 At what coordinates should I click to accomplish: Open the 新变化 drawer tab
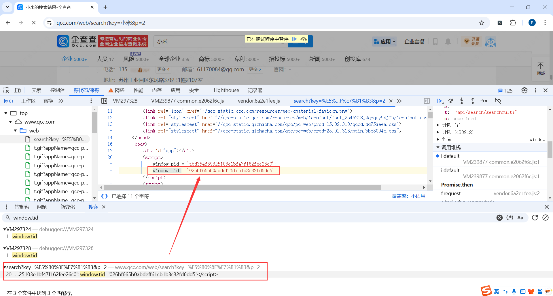point(67,207)
